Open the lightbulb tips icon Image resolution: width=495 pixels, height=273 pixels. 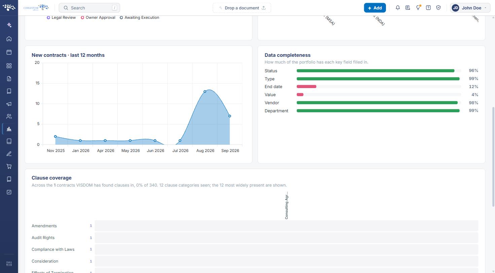[x=418, y=8]
